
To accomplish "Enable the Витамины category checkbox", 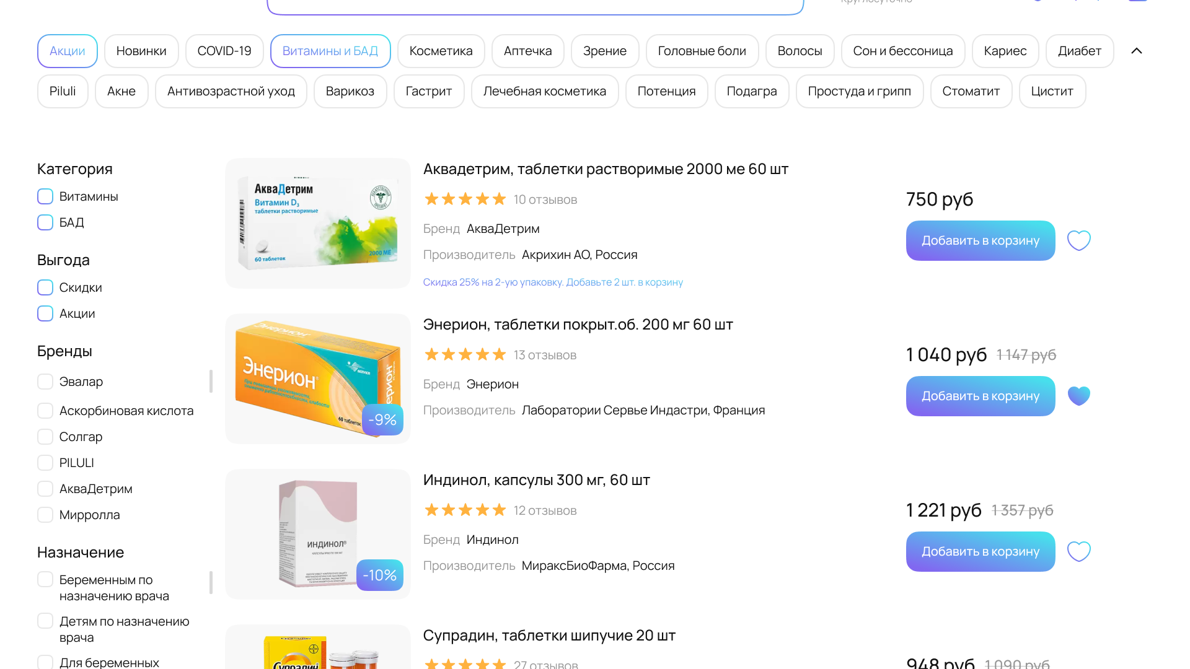I will point(45,196).
